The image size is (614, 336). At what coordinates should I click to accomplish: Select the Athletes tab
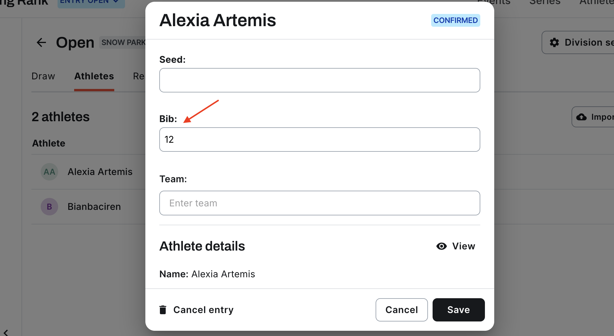pos(94,76)
